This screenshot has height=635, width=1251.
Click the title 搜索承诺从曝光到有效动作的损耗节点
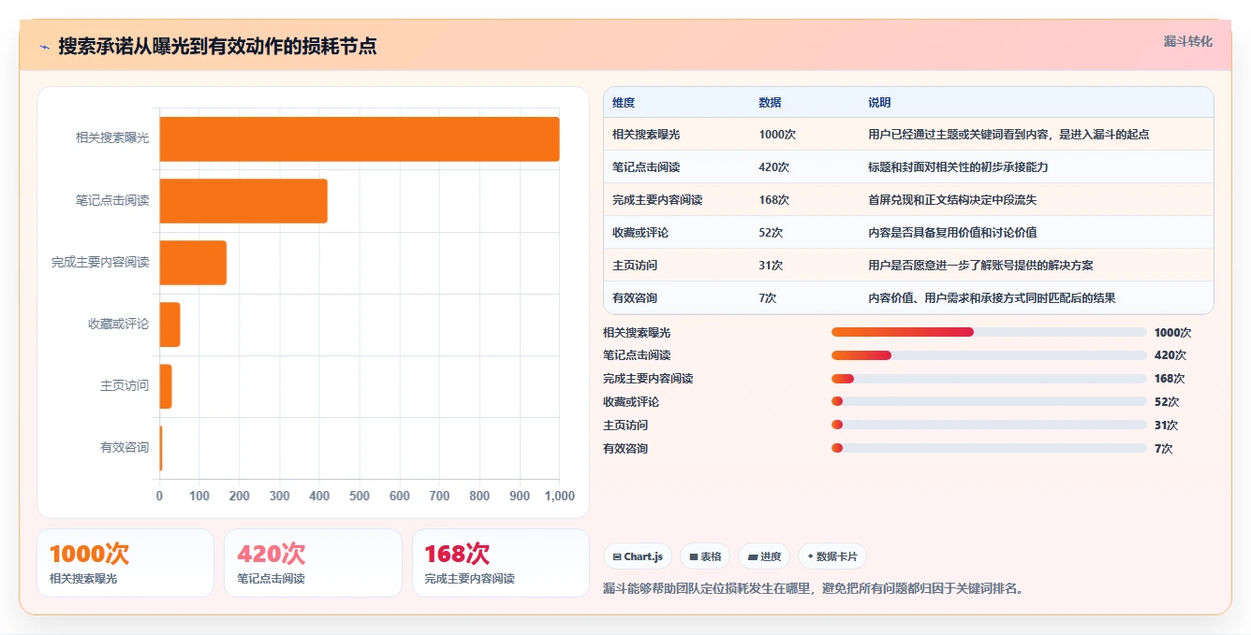pyautogui.click(x=217, y=46)
